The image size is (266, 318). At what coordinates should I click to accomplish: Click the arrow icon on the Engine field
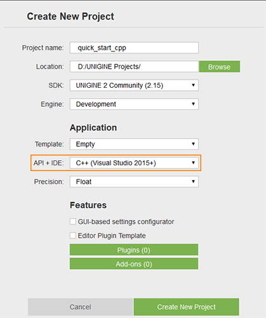point(193,104)
